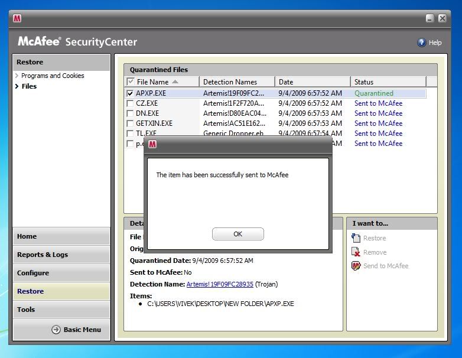
Task: Click the C:\USERS\VIVEK\DESKTOP path item
Action: pyautogui.click(x=220, y=304)
